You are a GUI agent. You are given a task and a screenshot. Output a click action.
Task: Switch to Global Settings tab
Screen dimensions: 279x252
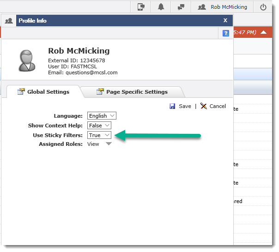coord(43,92)
